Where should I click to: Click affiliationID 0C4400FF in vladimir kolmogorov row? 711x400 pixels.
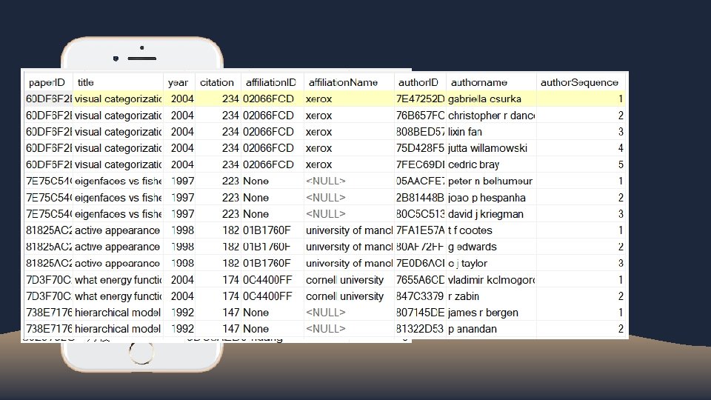pos(273,280)
